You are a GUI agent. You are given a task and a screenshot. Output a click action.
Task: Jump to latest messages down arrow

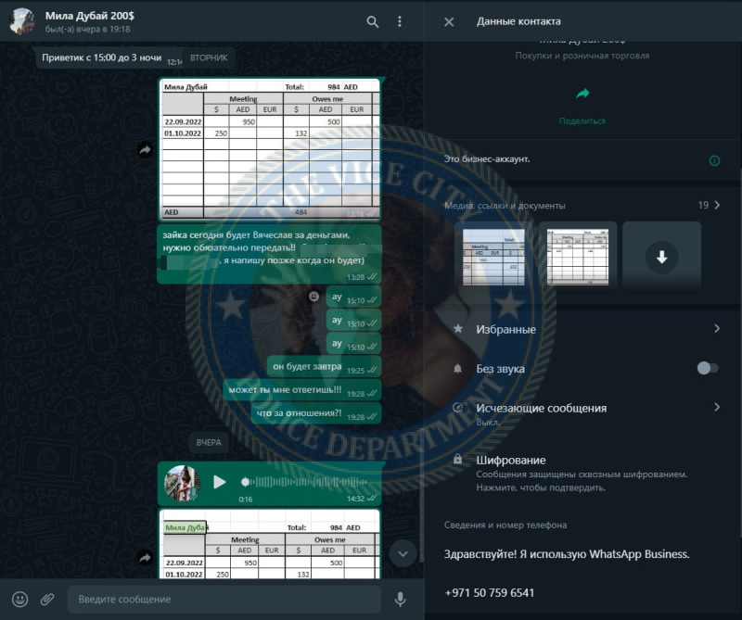(403, 553)
